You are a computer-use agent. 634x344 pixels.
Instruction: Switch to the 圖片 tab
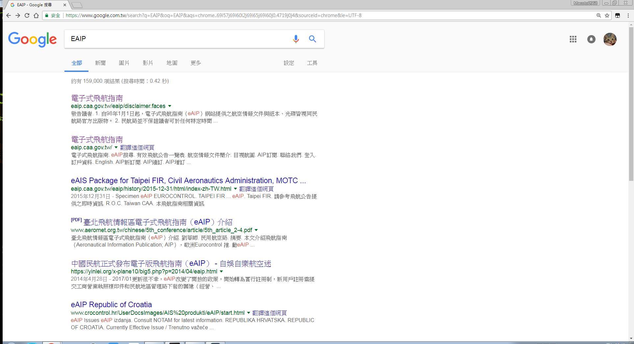point(124,63)
